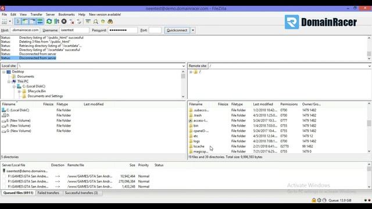Cancel the current operation
Image resolution: width=372 pixels, height=209 pixels.
64,21
